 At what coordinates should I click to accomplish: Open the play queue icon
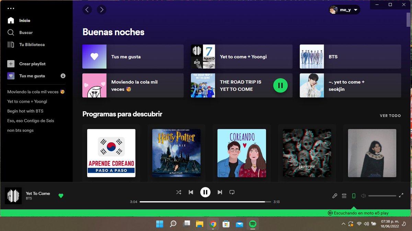[344, 196]
